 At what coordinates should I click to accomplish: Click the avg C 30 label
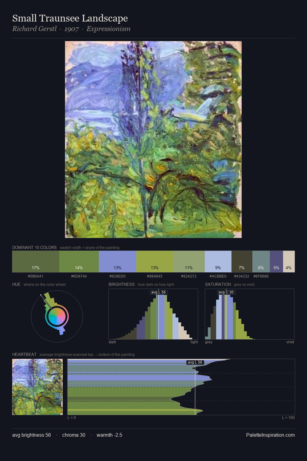tap(226, 292)
